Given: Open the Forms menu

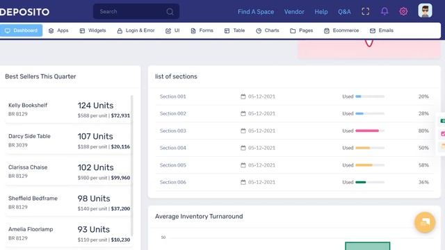Looking at the screenshot, I should pos(202,31).
